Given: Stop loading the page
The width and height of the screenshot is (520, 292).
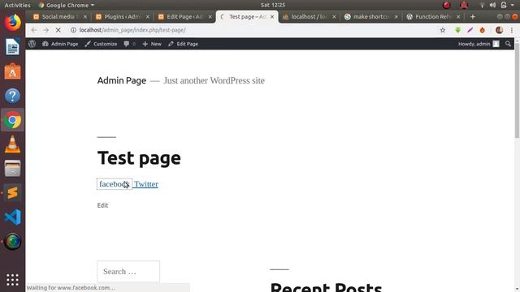Looking at the screenshot, I should click(58, 30).
